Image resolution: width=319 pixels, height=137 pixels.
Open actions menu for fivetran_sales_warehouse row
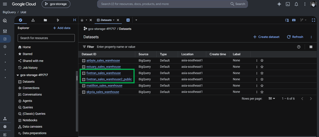[257, 73]
